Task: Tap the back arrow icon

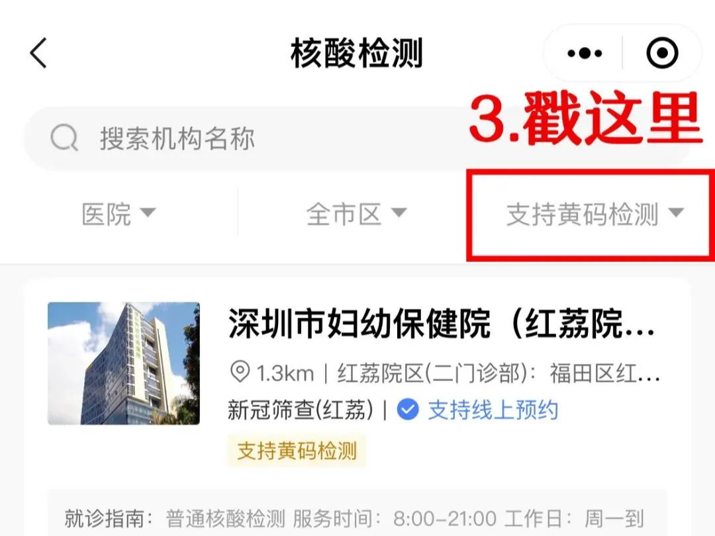Action: pos(39,53)
